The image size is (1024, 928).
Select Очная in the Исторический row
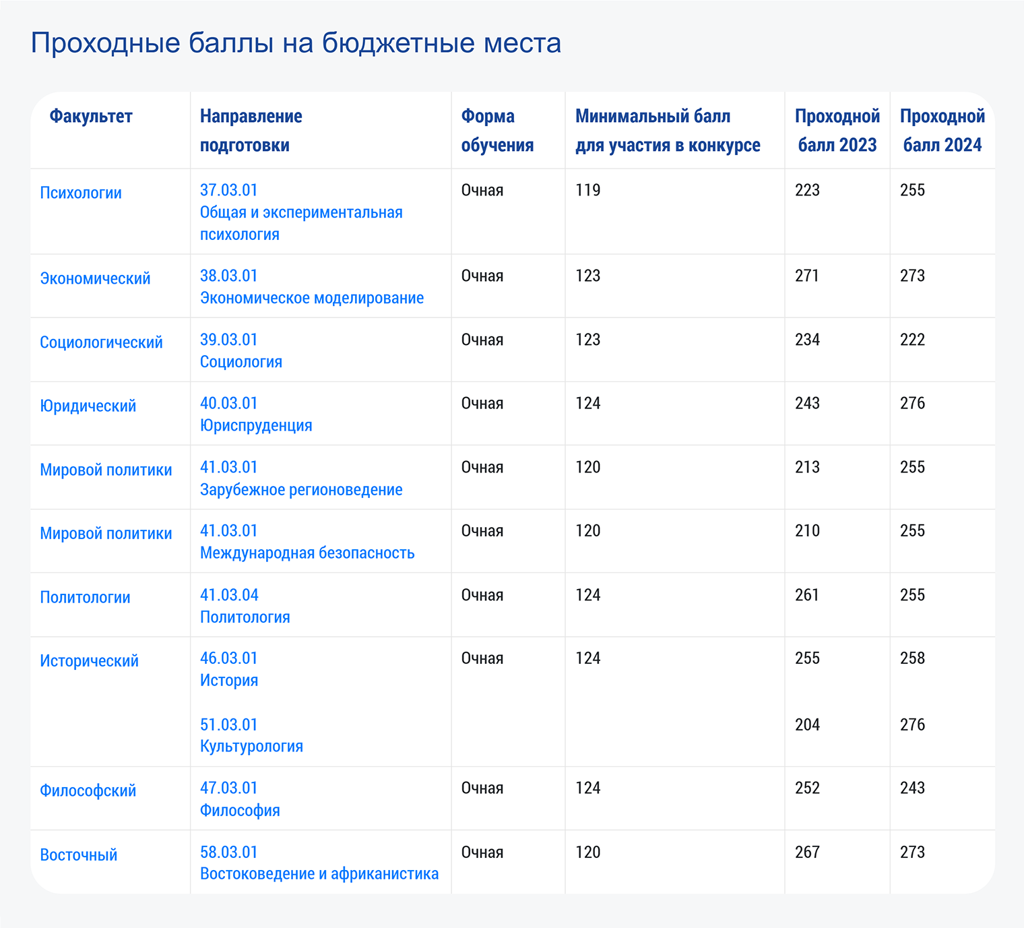(x=482, y=659)
